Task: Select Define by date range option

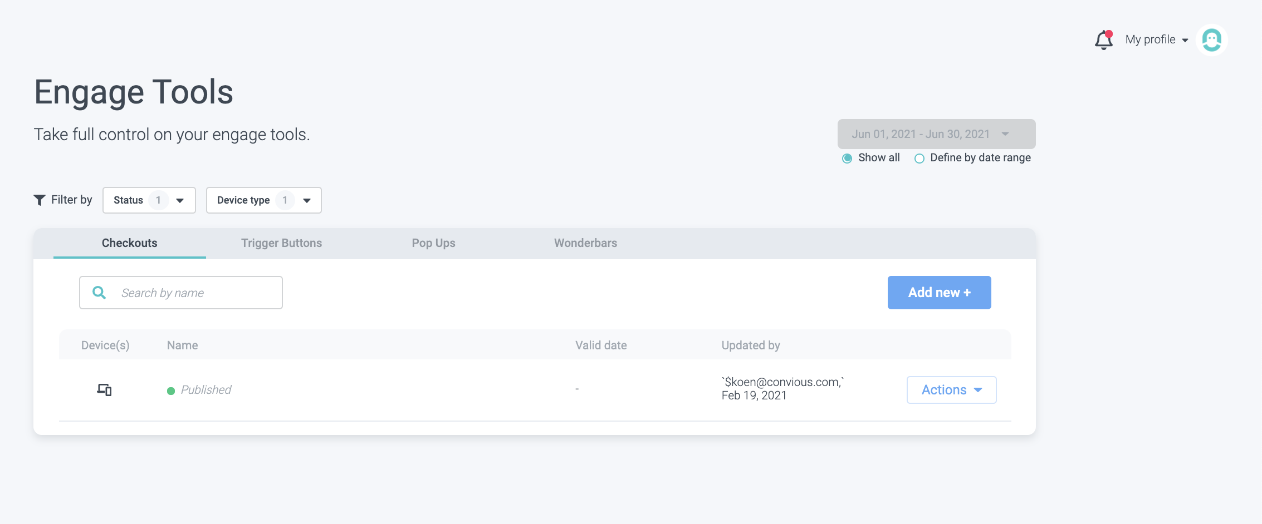Action: coord(919,159)
